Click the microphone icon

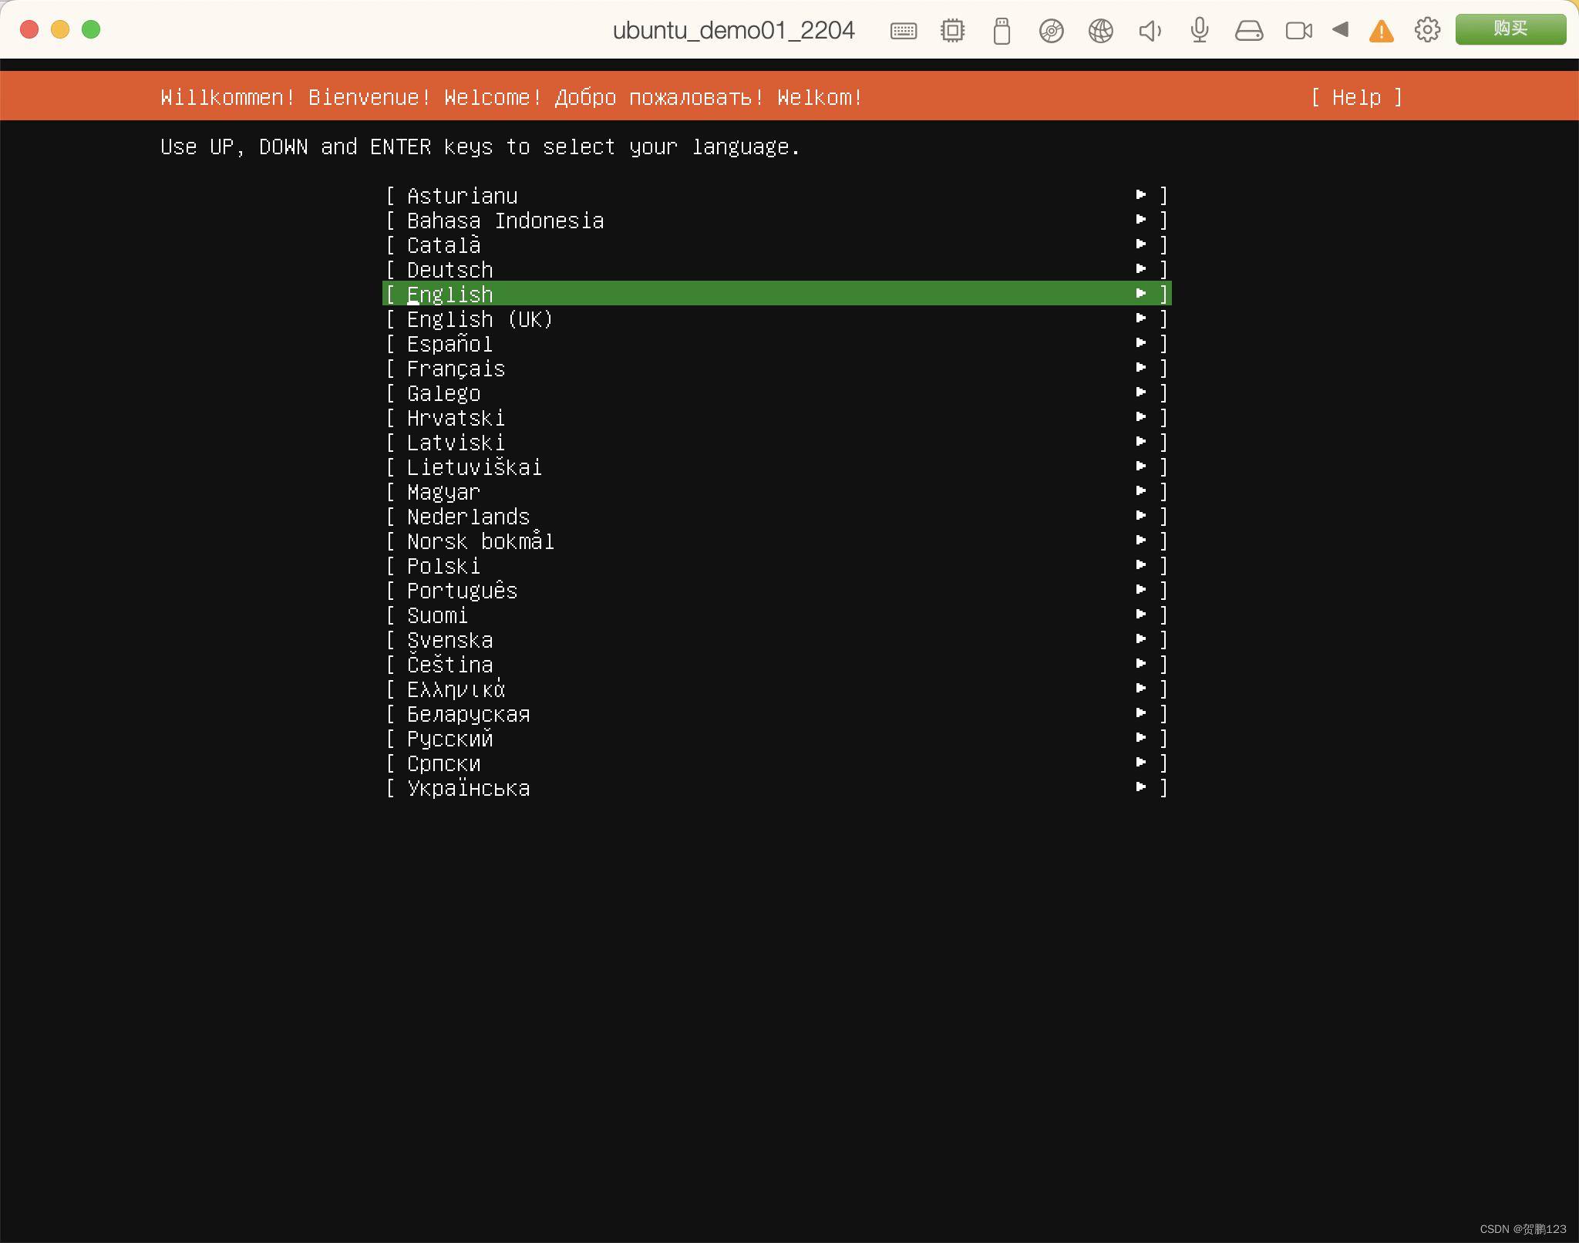point(1199,31)
